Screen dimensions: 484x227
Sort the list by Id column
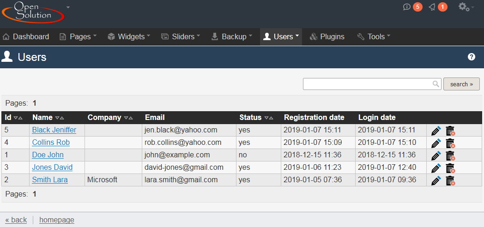pos(18,118)
